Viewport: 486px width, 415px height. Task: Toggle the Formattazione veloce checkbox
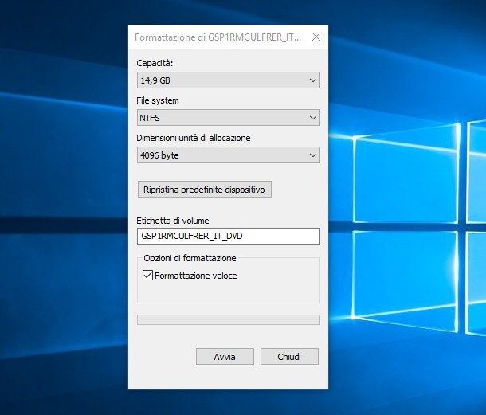(147, 276)
